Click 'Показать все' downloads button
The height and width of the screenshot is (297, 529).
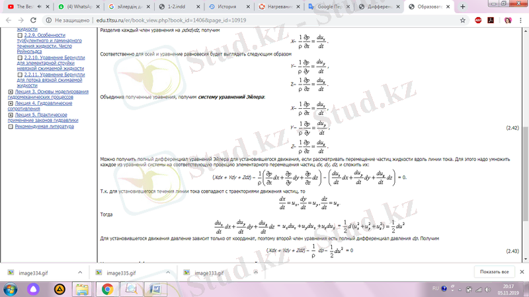click(494, 272)
